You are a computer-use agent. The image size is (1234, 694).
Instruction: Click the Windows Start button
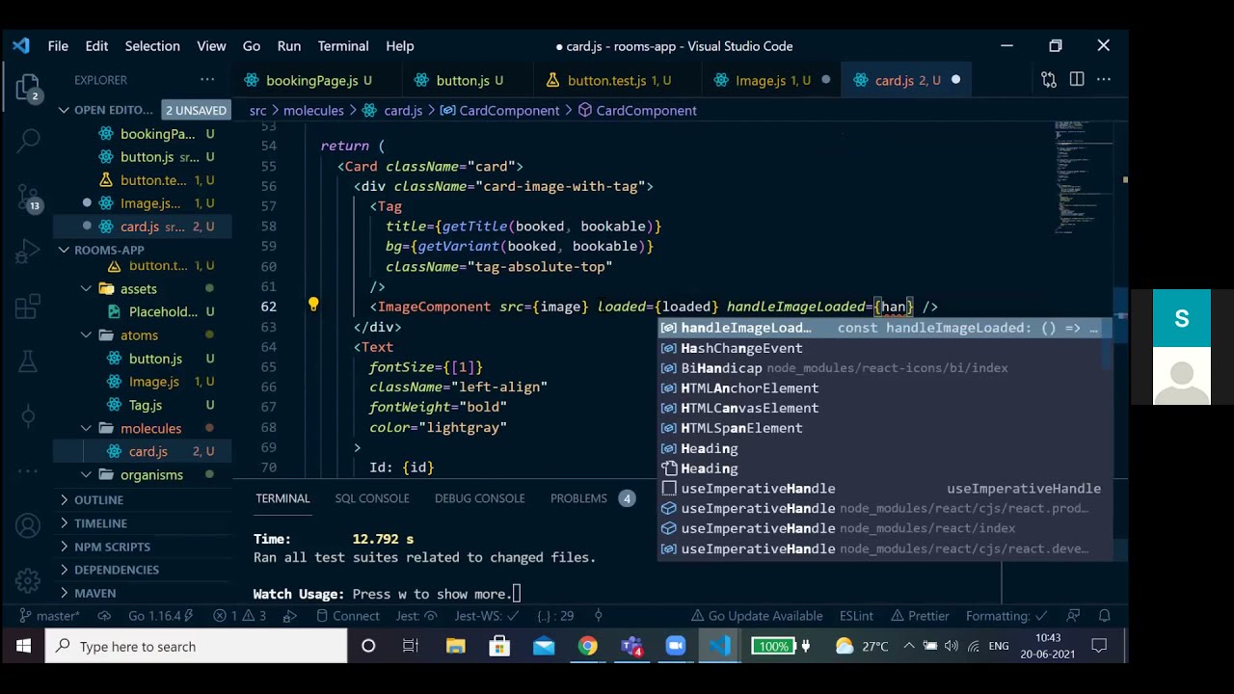coord(23,646)
